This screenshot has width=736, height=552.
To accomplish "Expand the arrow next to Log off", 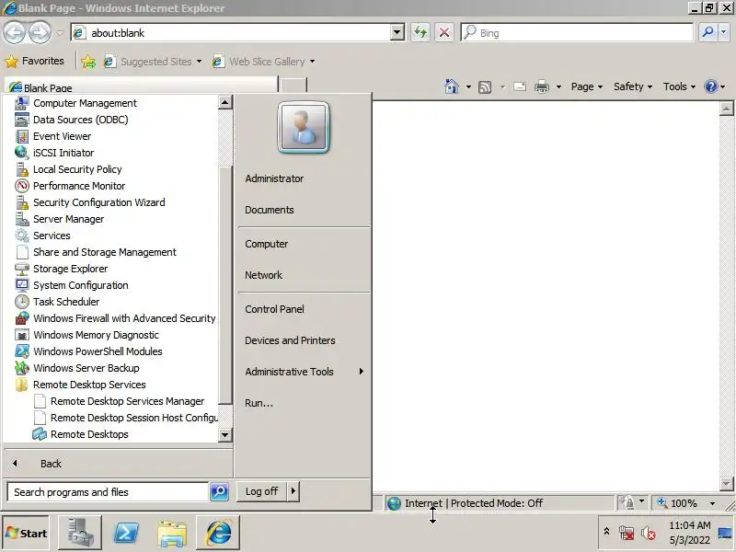I will click(x=293, y=491).
